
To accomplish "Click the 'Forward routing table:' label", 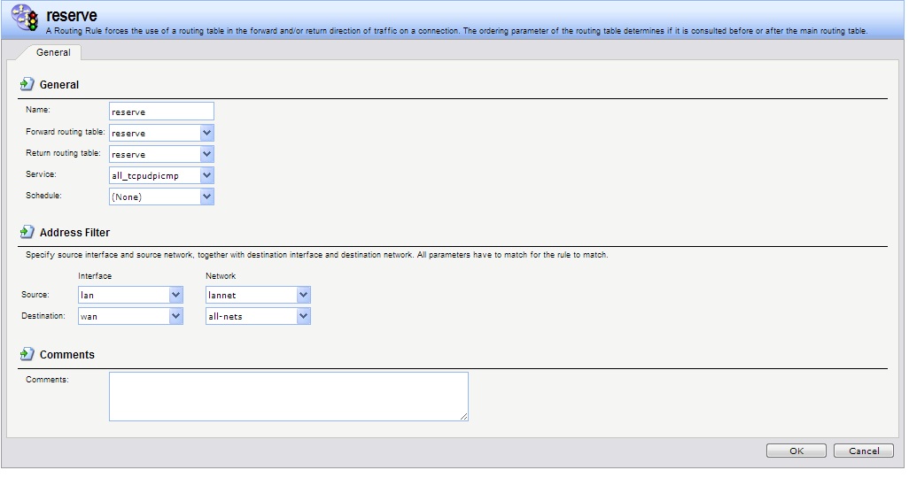I will pyautogui.click(x=65, y=132).
